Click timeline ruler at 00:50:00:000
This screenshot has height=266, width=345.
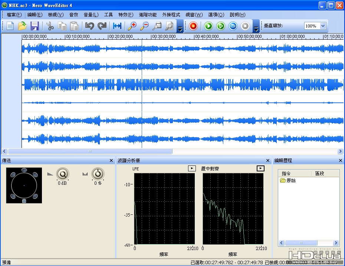(x=250, y=36)
